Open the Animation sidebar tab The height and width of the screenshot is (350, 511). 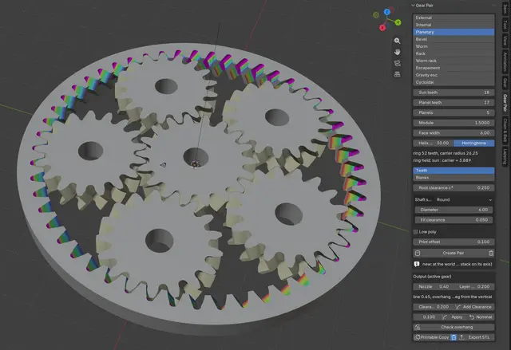[505, 61]
